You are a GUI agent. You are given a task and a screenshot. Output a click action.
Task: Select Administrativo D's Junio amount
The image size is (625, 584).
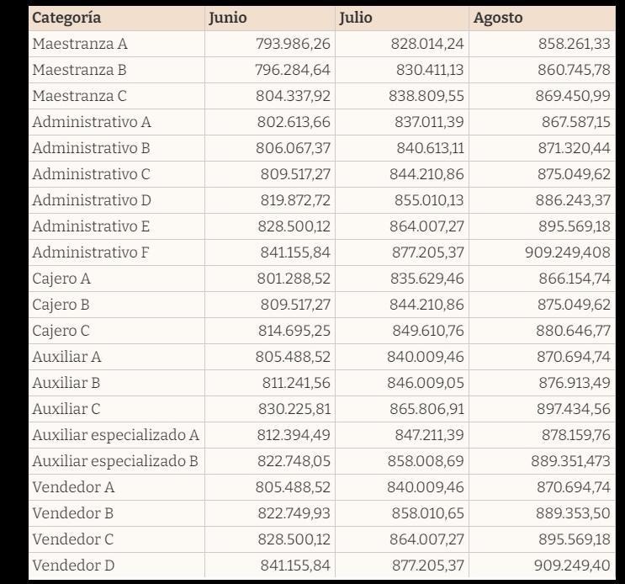tap(293, 200)
